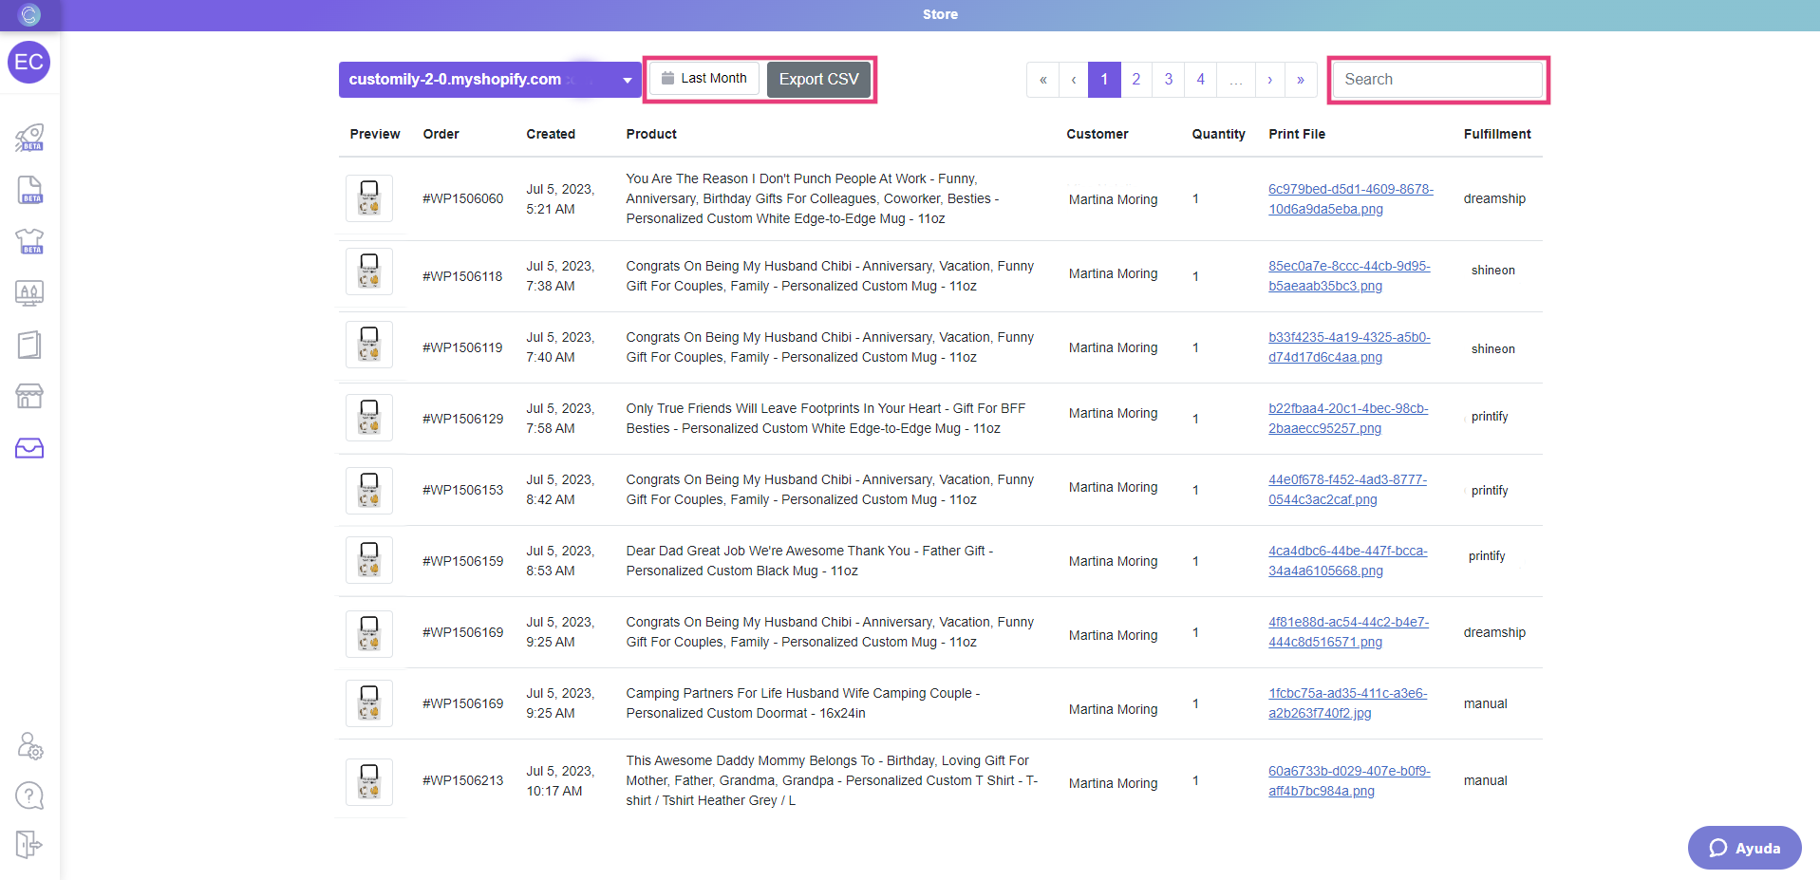Click the EC profile avatar
Viewport: 1820px width, 880px height.
[x=28, y=63]
